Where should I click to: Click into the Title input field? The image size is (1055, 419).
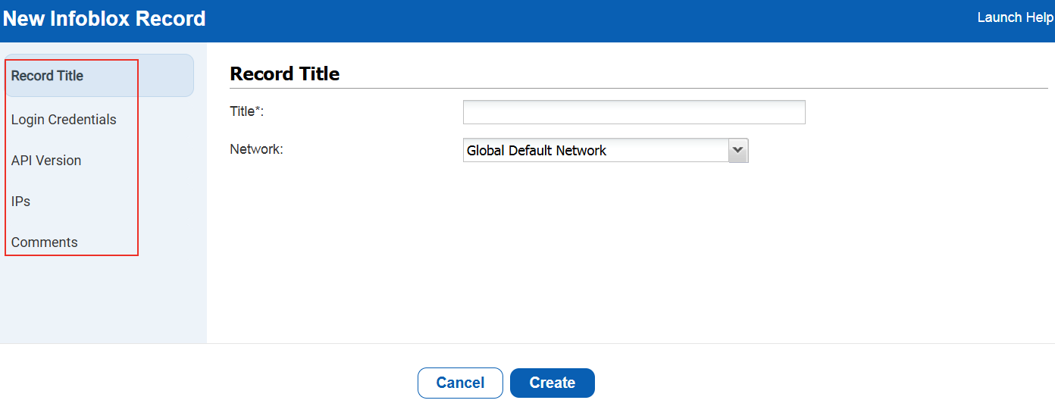click(634, 112)
